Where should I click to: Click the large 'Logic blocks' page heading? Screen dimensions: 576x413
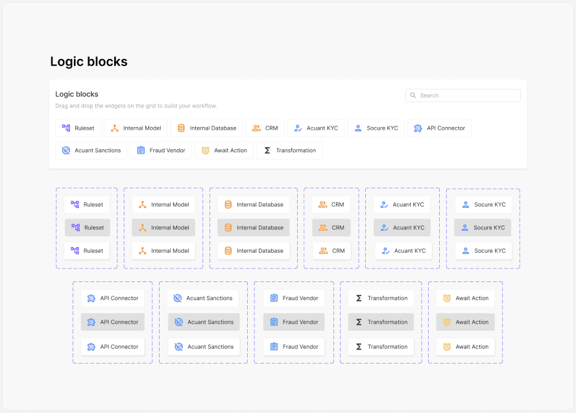click(x=89, y=62)
